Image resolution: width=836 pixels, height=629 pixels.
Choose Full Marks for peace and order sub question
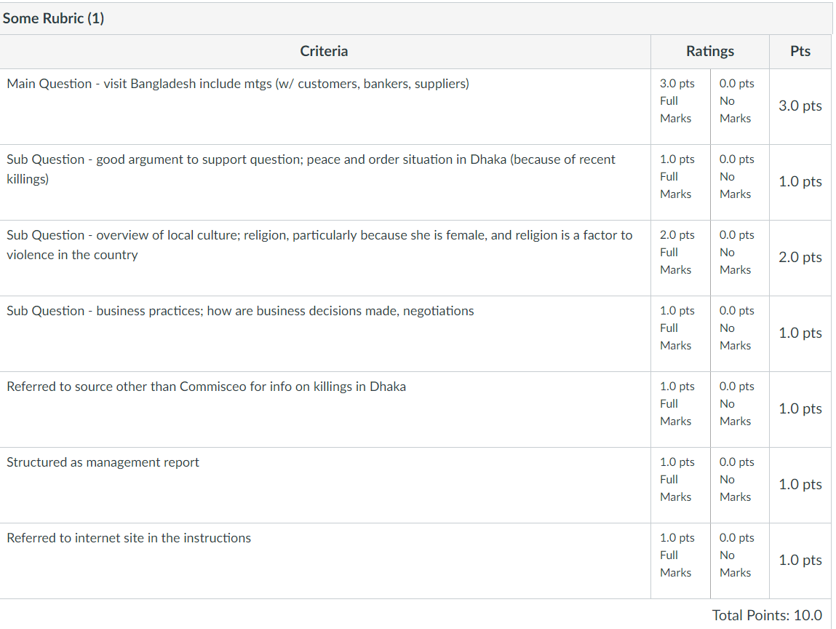tap(680, 182)
